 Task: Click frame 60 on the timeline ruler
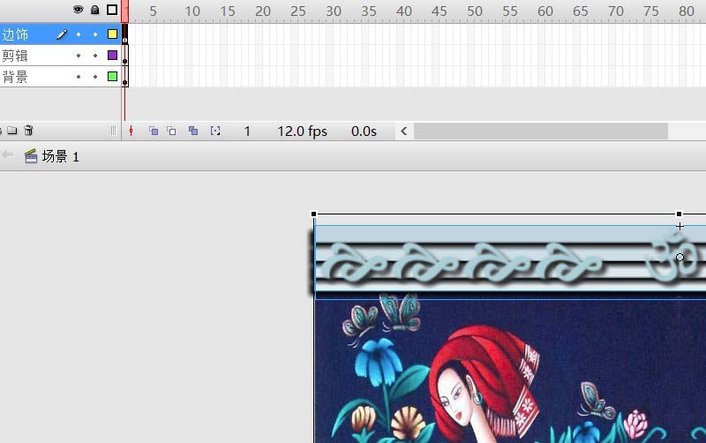click(x=545, y=11)
